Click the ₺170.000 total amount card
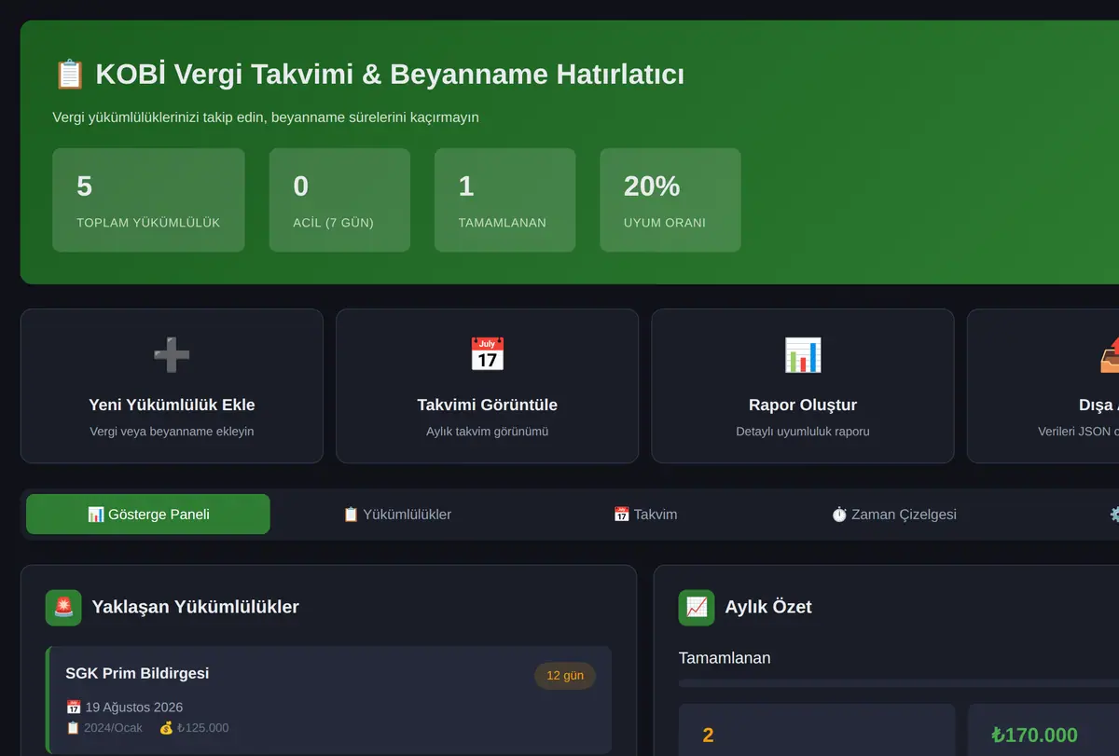The width and height of the screenshot is (1119, 756). (x=1043, y=730)
